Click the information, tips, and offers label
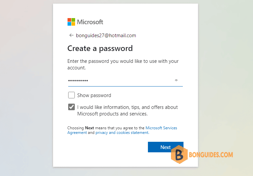 tap(127, 111)
